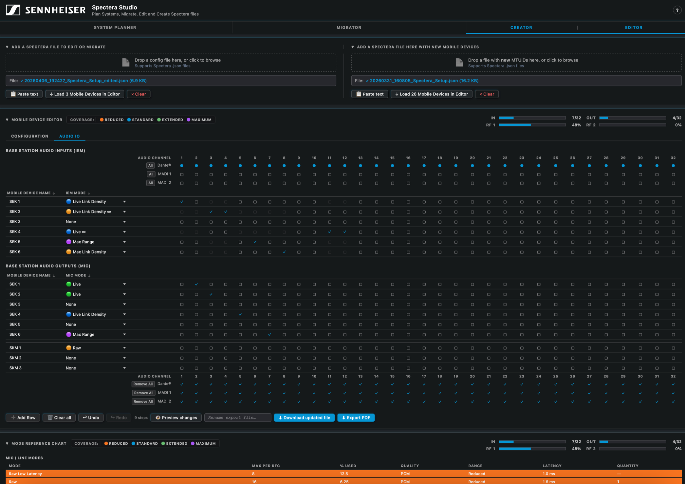Click the new MTUIDs drop zone file icon

point(459,63)
